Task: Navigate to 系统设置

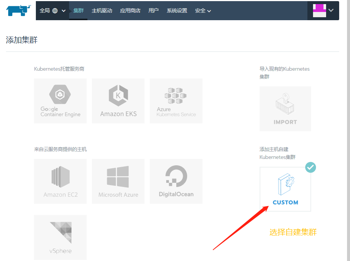Action: 177,10
